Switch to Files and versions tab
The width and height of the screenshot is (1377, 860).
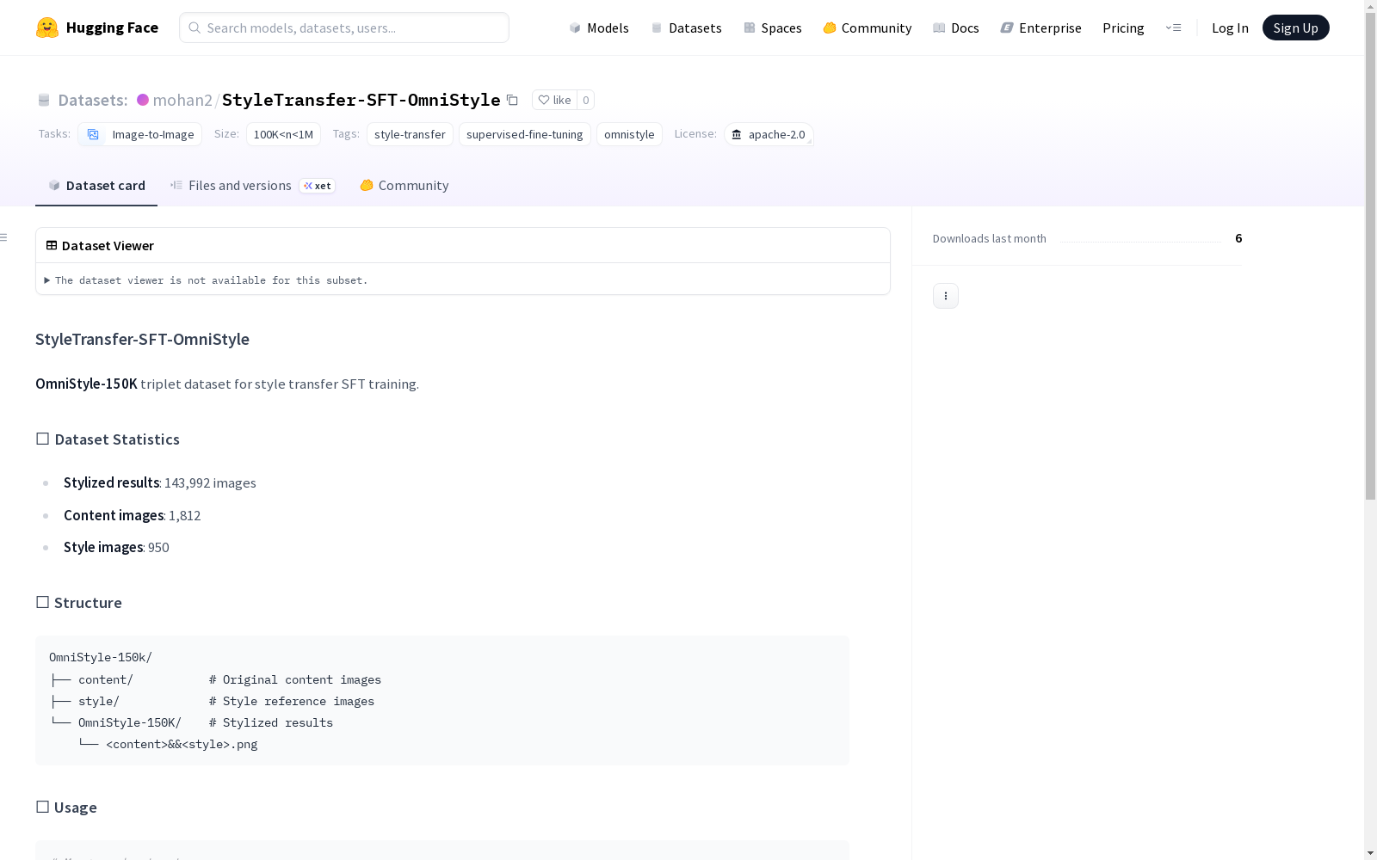click(252, 186)
